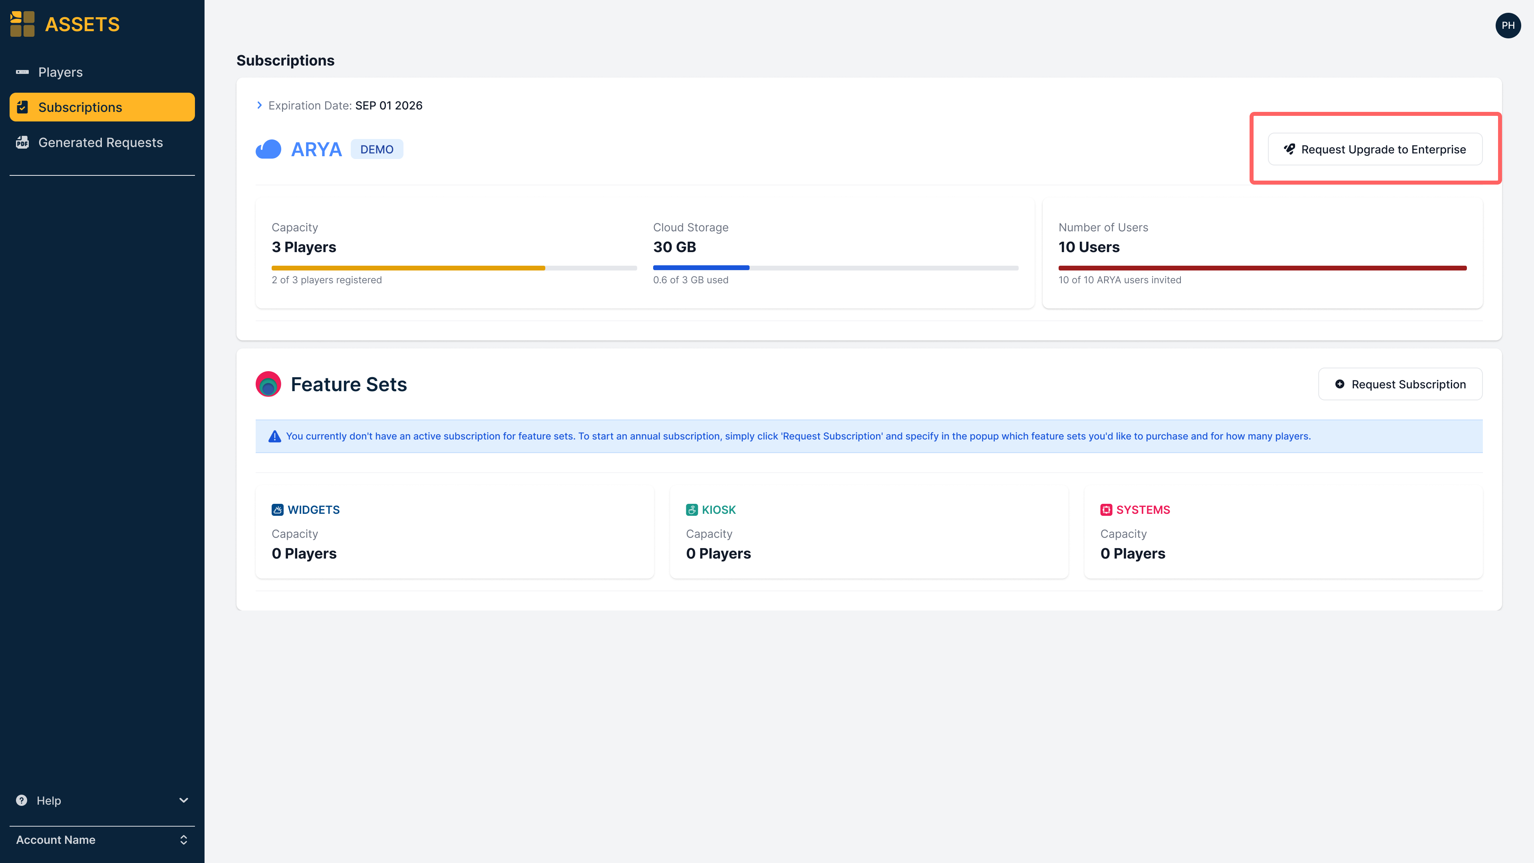
Task: Expand the Help menu chevron
Action: [184, 800]
